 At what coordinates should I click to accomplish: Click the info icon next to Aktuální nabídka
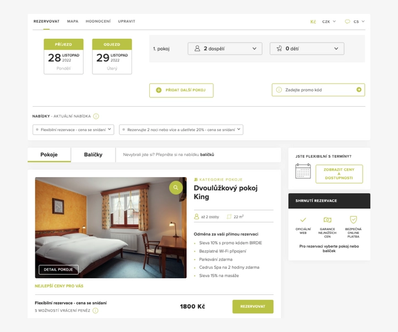(96, 116)
